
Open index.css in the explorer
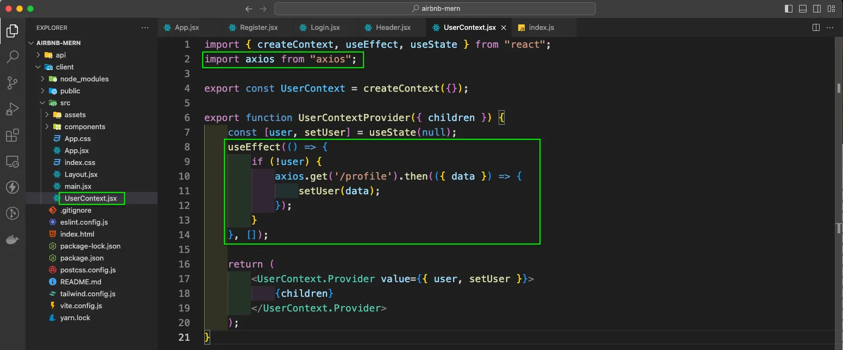pos(92,162)
